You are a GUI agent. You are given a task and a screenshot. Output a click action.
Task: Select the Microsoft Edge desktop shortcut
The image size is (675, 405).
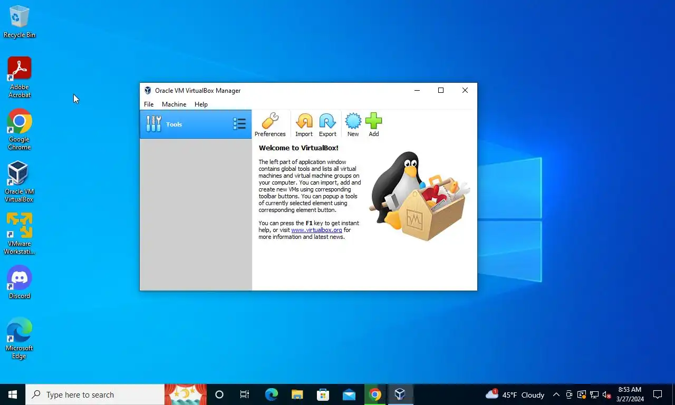point(19,338)
